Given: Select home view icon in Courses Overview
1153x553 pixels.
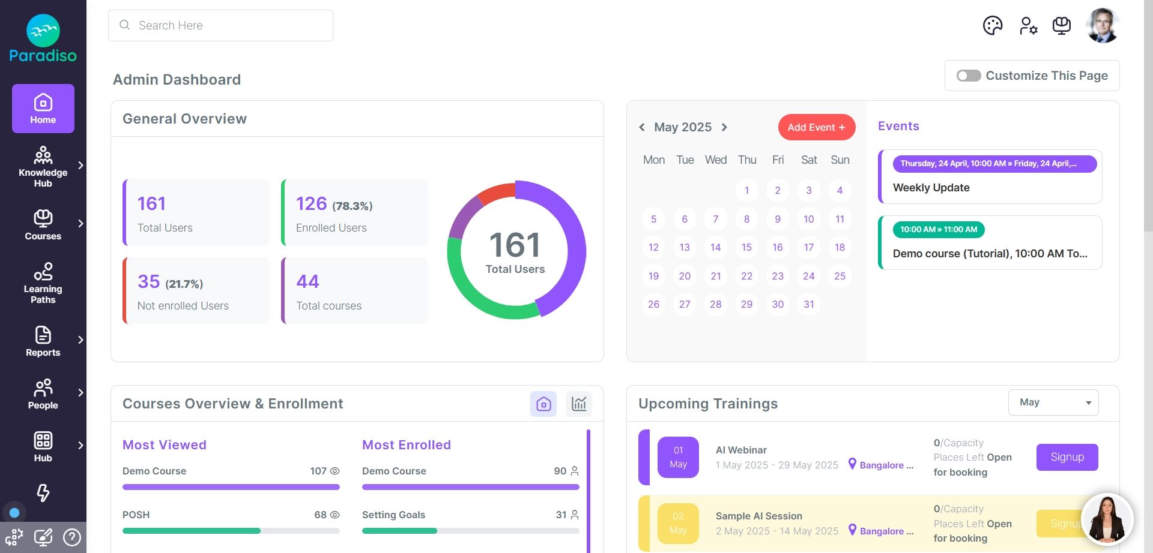Looking at the screenshot, I should click(x=543, y=404).
